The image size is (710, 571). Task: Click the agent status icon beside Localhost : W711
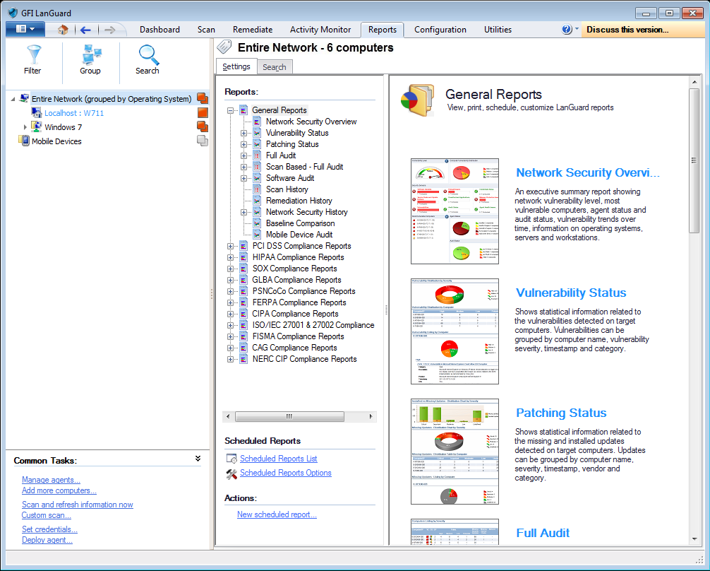202,111
